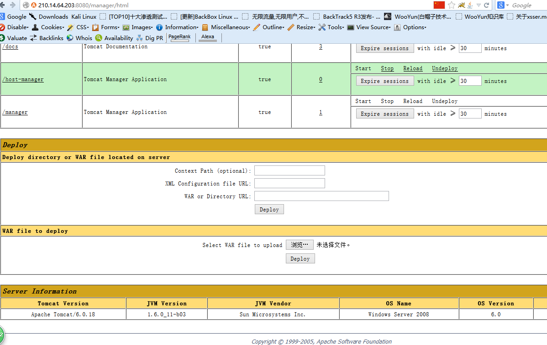The height and width of the screenshot is (345, 547).
Task: Open the Resize toolbar menu
Action: [x=301, y=27]
